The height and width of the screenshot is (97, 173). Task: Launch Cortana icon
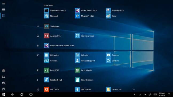coord(108,61)
